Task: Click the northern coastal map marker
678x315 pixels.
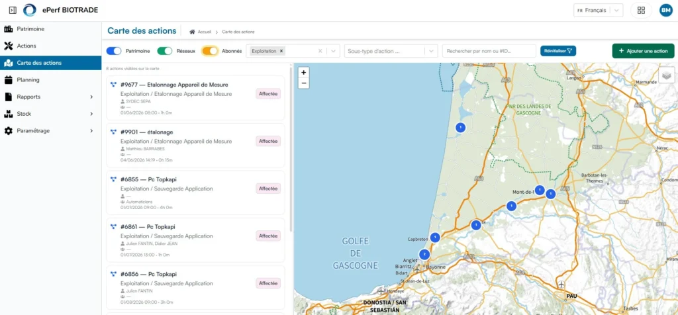Action: click(x=461, y=128)
